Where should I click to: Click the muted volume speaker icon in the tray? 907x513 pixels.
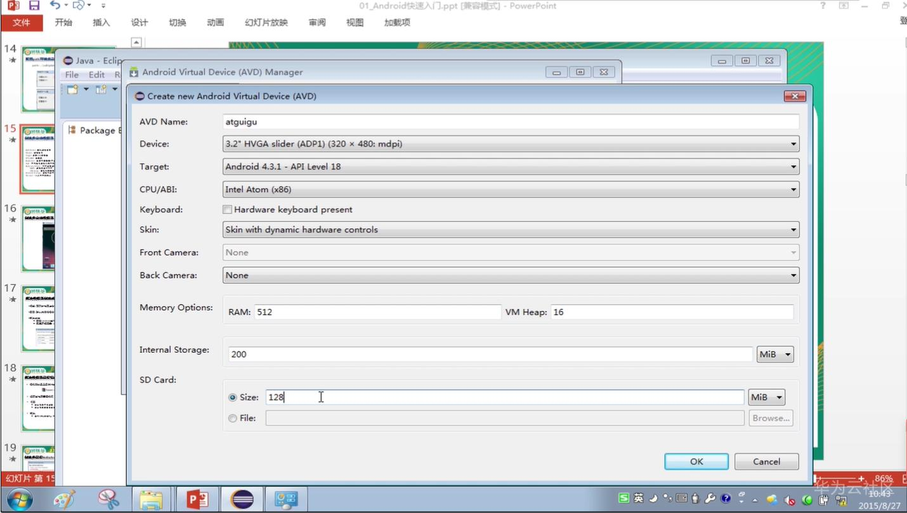[790, 500]
